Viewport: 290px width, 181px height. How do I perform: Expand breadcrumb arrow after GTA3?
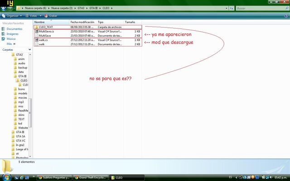point(87,8)
